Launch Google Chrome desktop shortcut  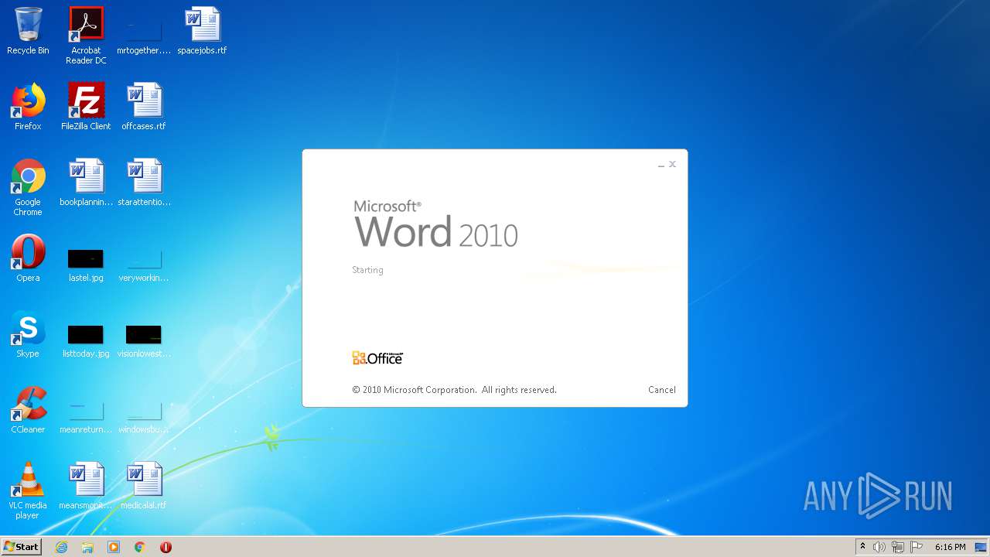[x=28, y=188]
